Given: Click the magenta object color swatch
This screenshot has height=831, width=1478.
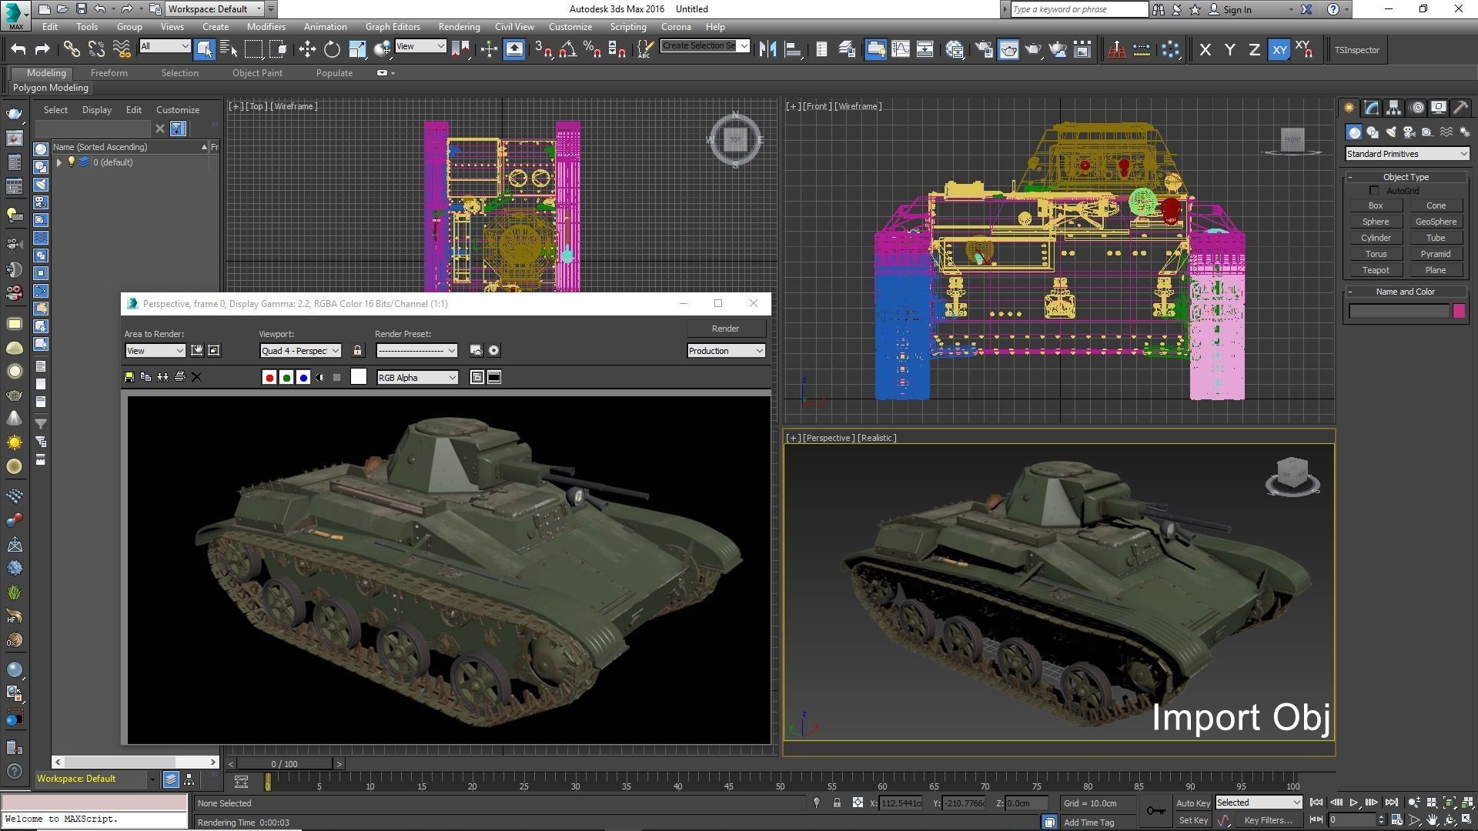Looking at the screenshot, I should pos(1459,311).
